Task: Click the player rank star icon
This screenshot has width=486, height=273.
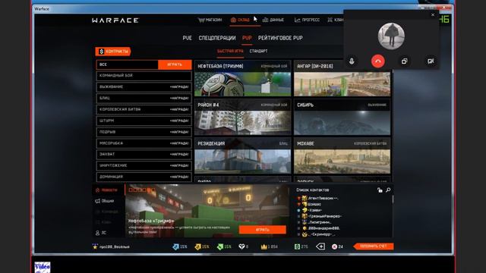Action: pyautogui.click(x=95, y=246)
